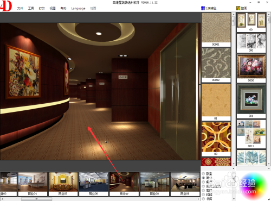Click the floral painting on the curved wall
Image resolution: width=271 pixels, height=201 pixels.
23,72
